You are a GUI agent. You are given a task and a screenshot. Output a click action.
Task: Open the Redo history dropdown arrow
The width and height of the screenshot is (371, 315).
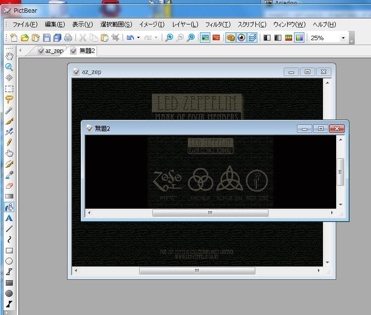click(156, 38)
